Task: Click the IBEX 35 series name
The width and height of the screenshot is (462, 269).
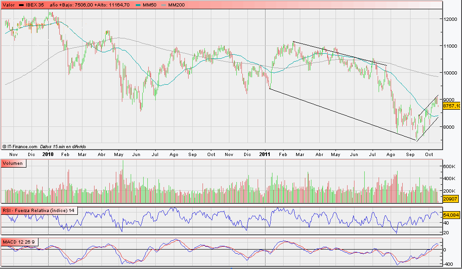Action: [35, 5]
